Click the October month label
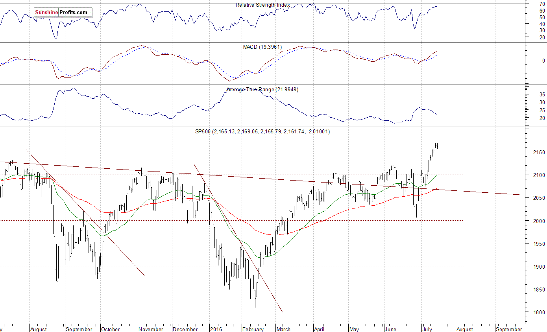 [110, 329]
